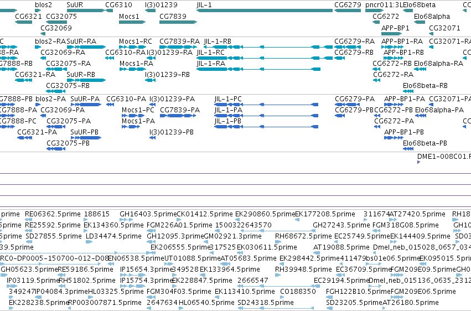The image size is (471, 311).
Task: Select the CG32071 gene
Action: 431,34
